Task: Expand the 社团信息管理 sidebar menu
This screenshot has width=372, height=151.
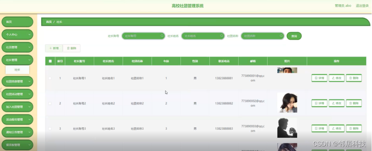Action: click(17, 81)
